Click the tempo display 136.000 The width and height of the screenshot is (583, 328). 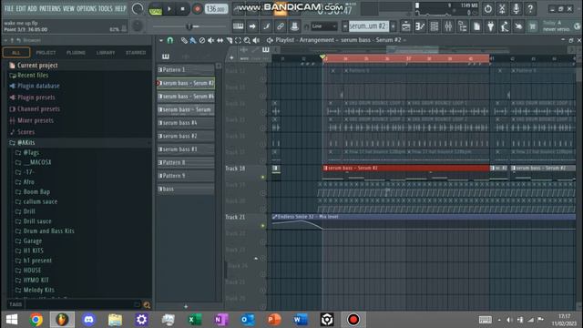[x=216, y=9]
